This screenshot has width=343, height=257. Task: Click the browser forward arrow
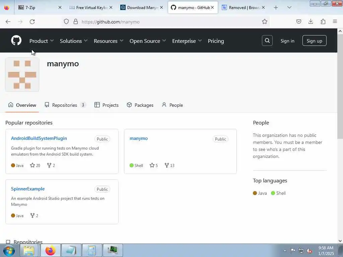(x=20, y=21)
